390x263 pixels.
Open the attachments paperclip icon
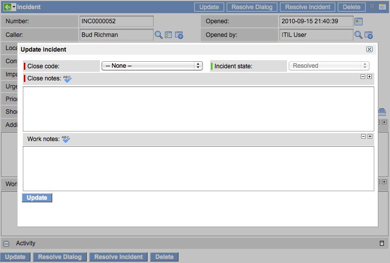tap(372, 7)
